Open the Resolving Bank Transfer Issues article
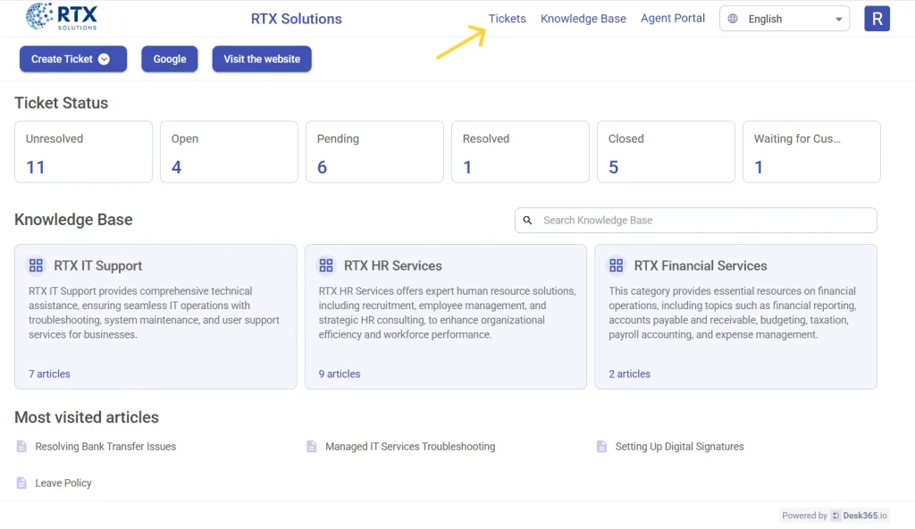Screen dimensions: 915x529 point(105,447)
